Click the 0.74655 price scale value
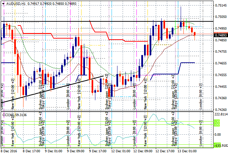 point(220,63)
